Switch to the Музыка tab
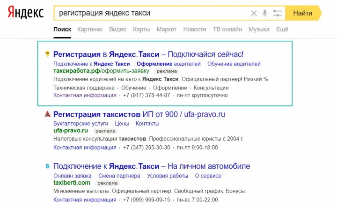The image size is (337, 209). click(x=259, y=29)
